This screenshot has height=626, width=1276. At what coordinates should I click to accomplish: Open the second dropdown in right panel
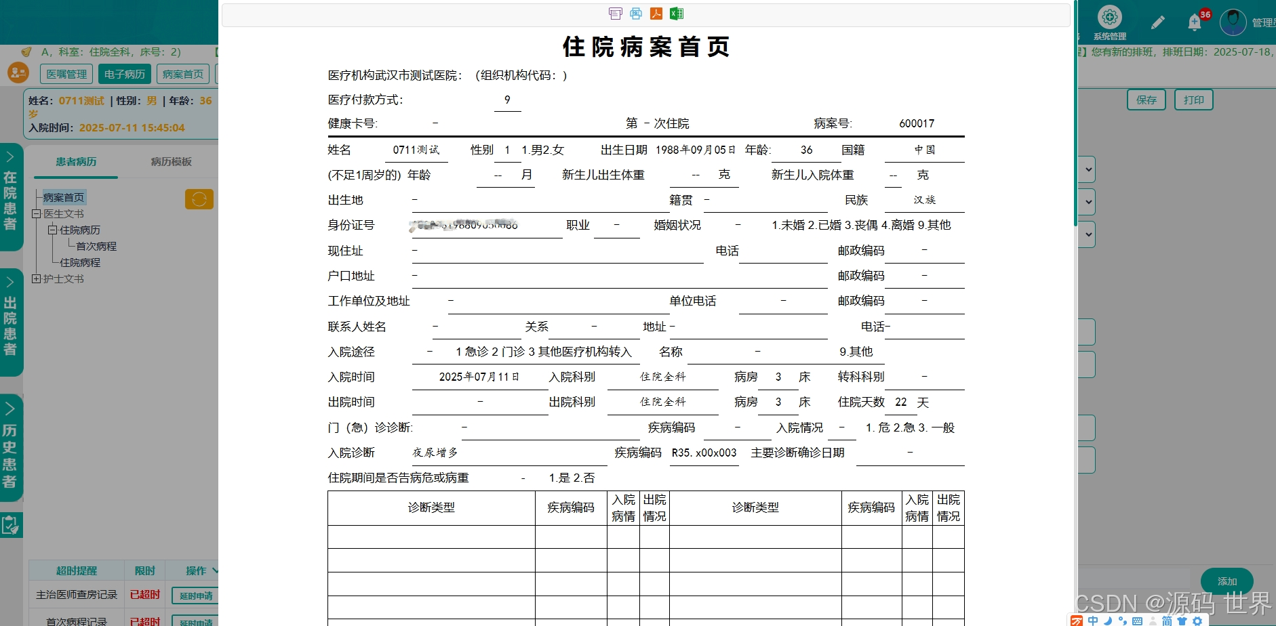1088,202
